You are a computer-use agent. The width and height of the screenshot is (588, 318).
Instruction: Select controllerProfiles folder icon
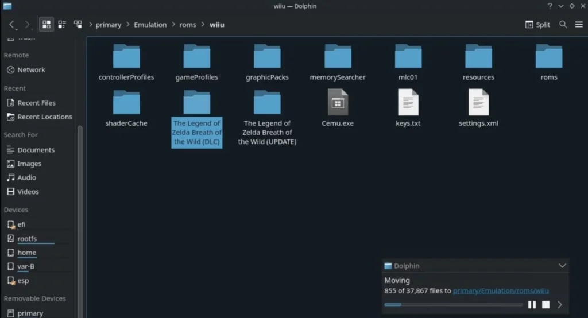126,56
